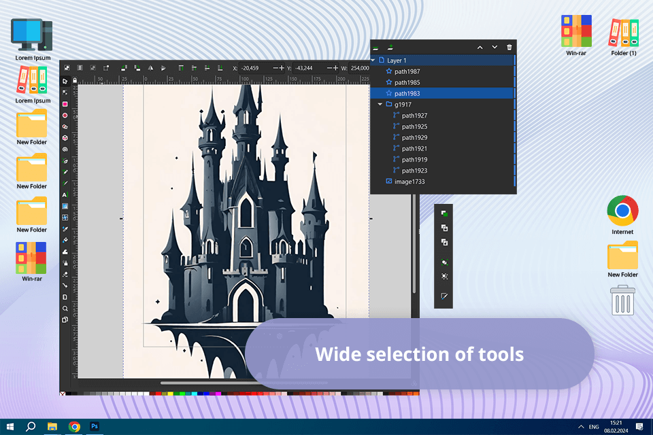653x435 pixels.
Task: Decrease X value with minus button
Action: tap(275, 68)
